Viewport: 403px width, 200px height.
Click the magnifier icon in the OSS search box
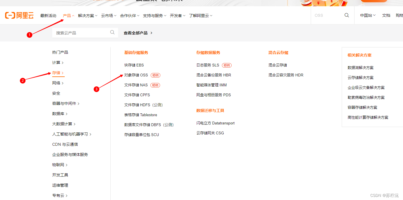point(347,15)
